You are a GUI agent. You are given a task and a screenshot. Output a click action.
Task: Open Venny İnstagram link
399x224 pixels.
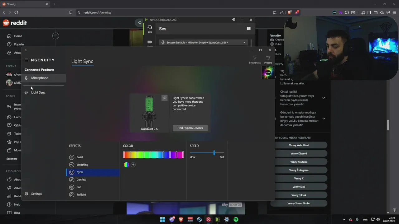pos(299,170)
